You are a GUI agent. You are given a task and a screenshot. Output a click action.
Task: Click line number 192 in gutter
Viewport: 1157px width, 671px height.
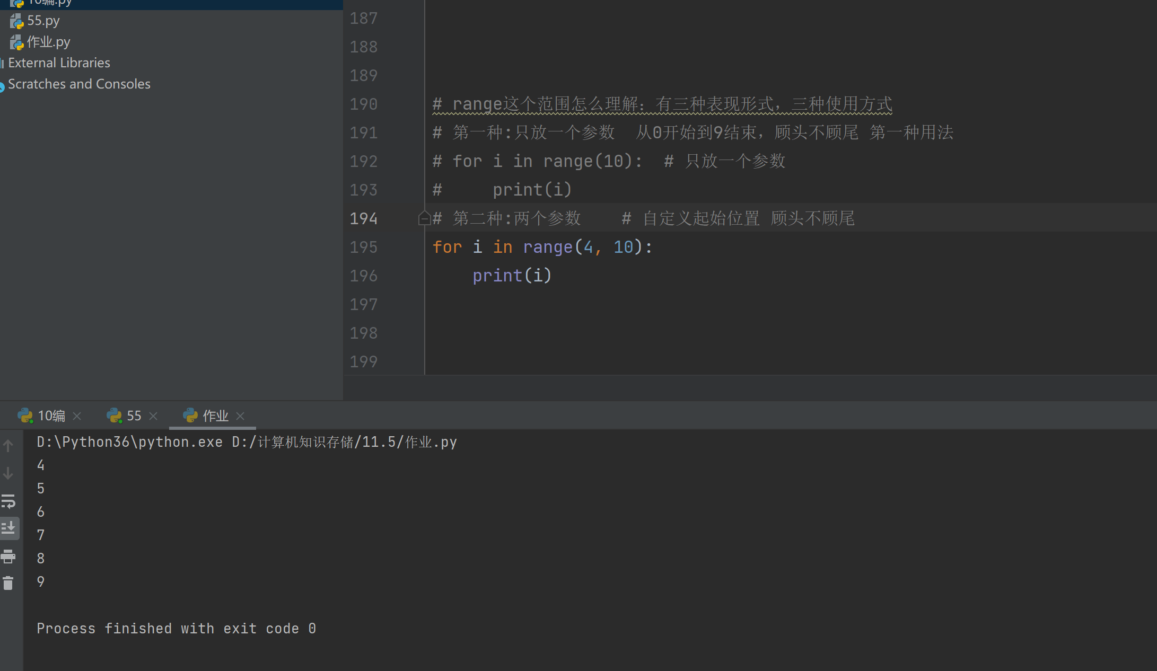tap(364, 161)
